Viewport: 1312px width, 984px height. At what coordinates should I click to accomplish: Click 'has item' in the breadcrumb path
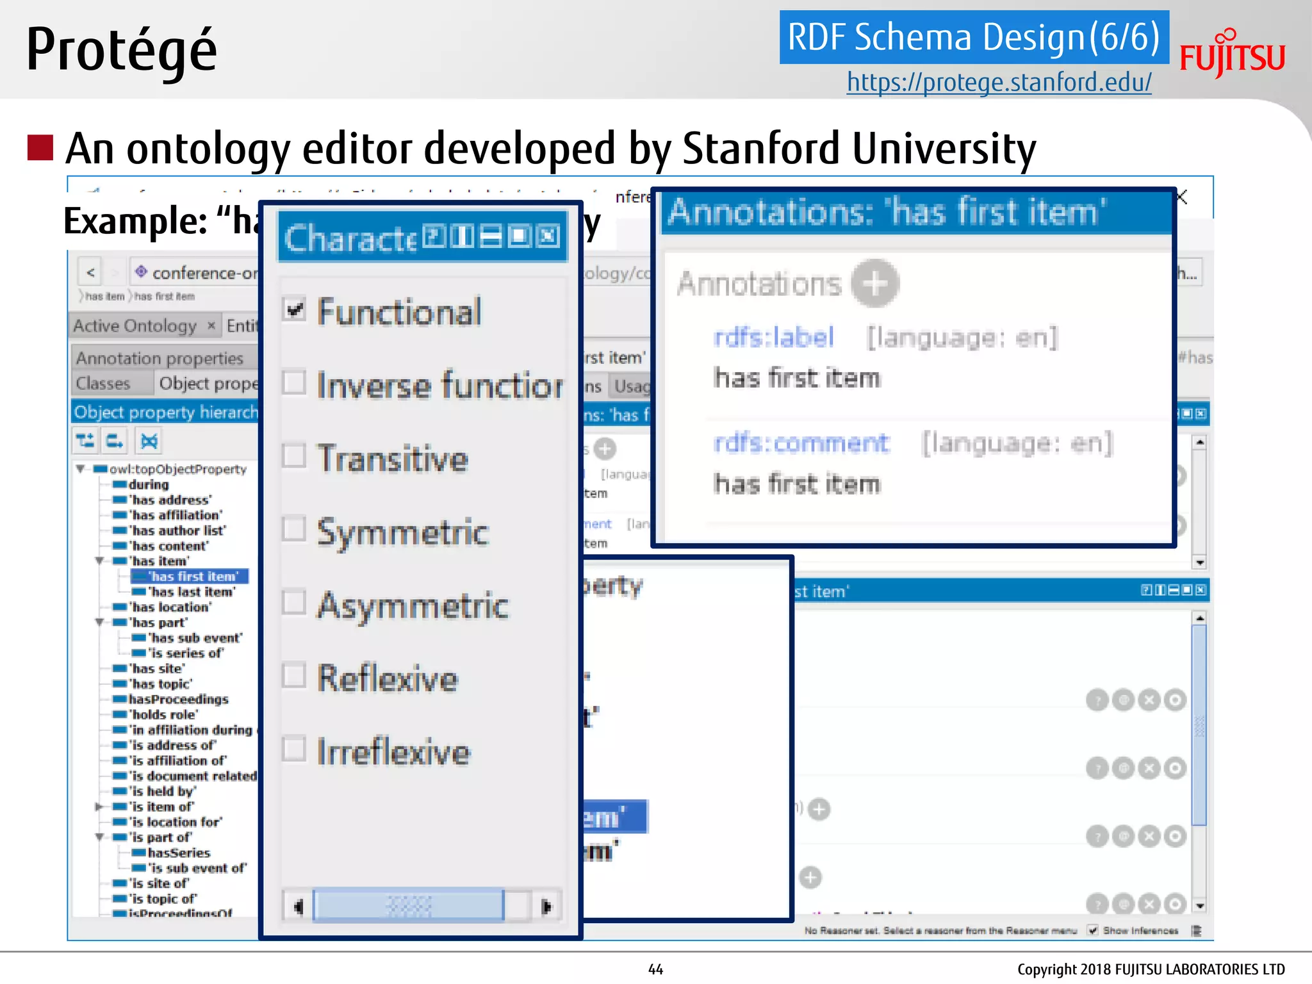click(x=105, y=297)
